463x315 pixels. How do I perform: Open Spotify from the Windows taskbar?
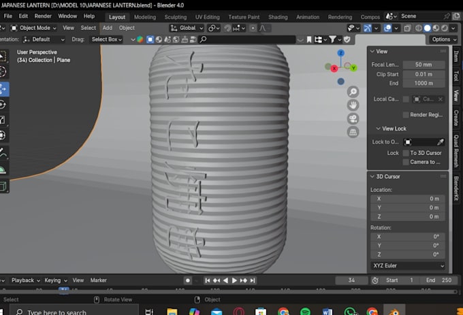tap(305, 312)
